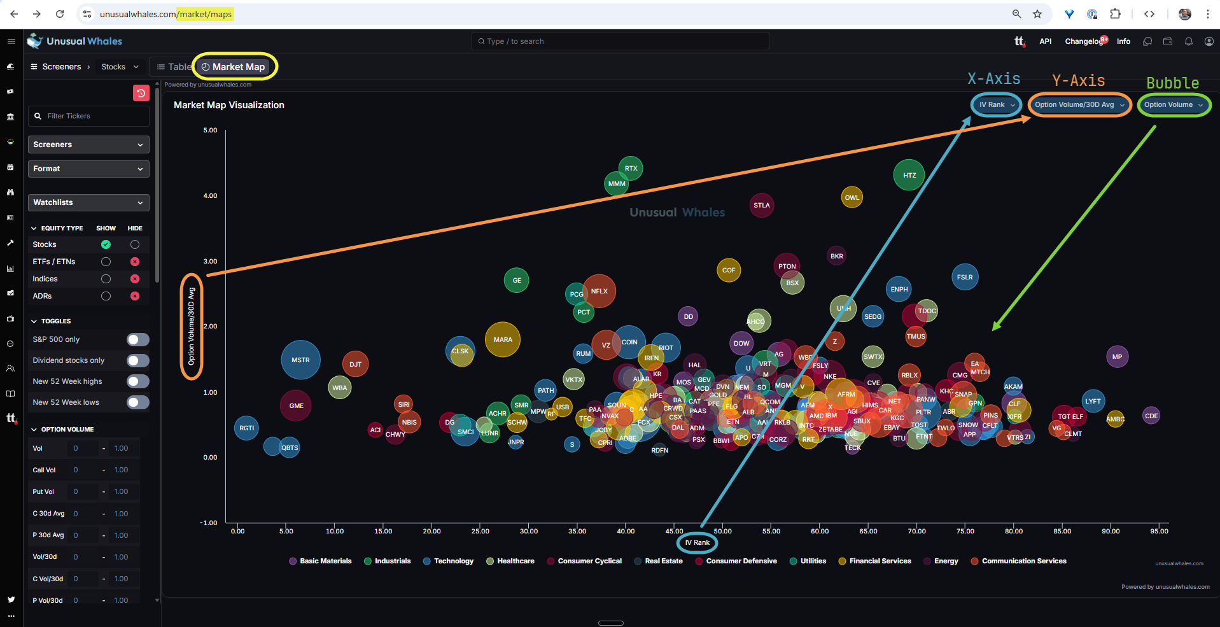This screenshot has height=627, width=1220.
Task: Reload the page with refresh icon
Action: 60,14
